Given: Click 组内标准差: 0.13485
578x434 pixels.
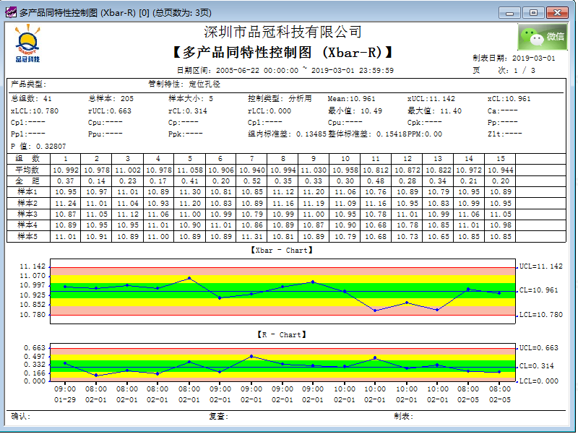Looking at the screenshot, I should (287, 134).
